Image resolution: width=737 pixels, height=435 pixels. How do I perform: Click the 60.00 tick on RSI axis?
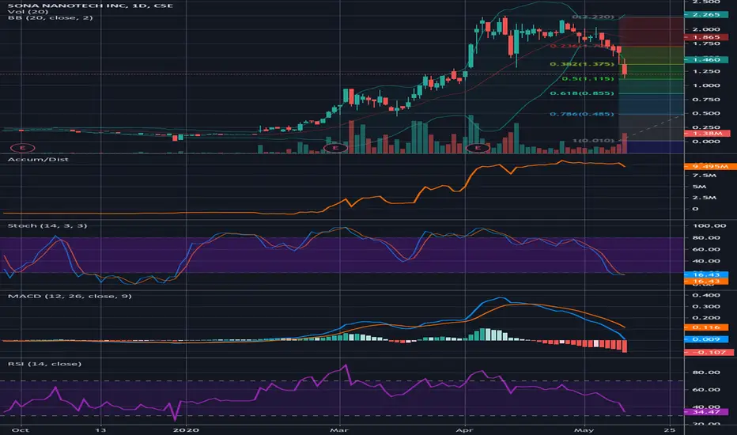coord(706,390)
